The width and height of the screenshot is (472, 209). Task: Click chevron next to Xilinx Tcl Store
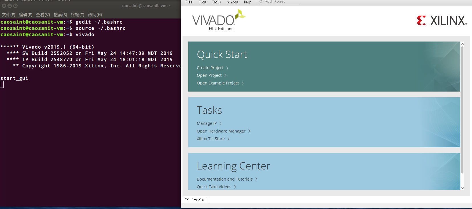pos(228,139)
